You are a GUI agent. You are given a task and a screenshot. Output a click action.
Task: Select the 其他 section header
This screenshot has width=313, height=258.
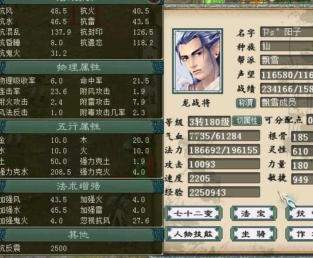[x=79, y=235]
